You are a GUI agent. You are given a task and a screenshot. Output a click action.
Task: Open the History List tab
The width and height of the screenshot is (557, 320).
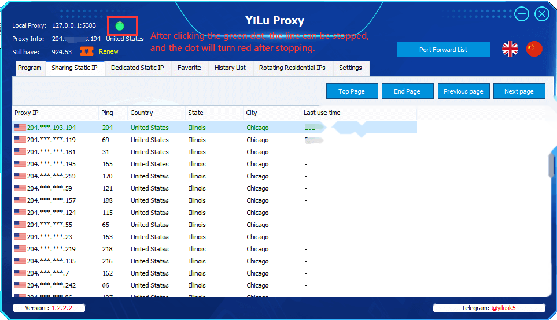click(x=230, y=68)
